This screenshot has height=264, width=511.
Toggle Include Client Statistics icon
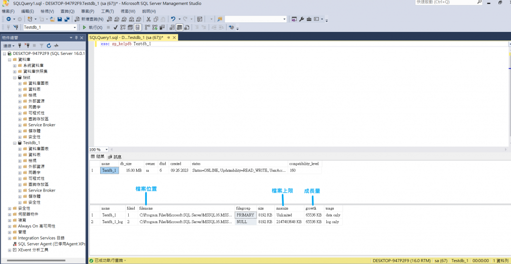coord(162,27)
